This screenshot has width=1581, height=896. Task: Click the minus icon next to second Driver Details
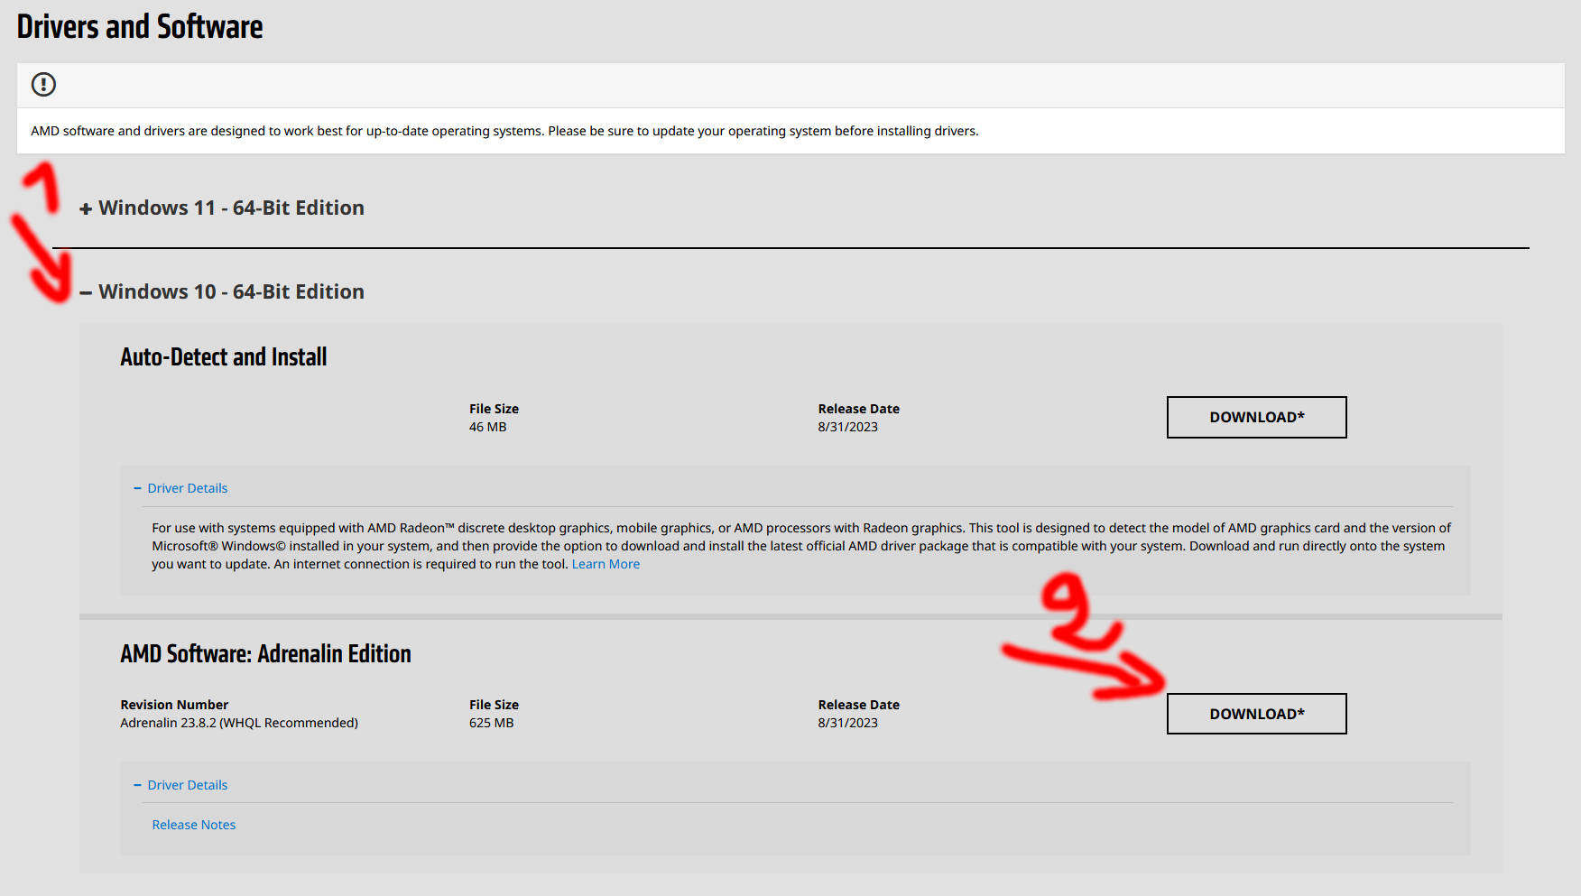(x=137, y=785)
